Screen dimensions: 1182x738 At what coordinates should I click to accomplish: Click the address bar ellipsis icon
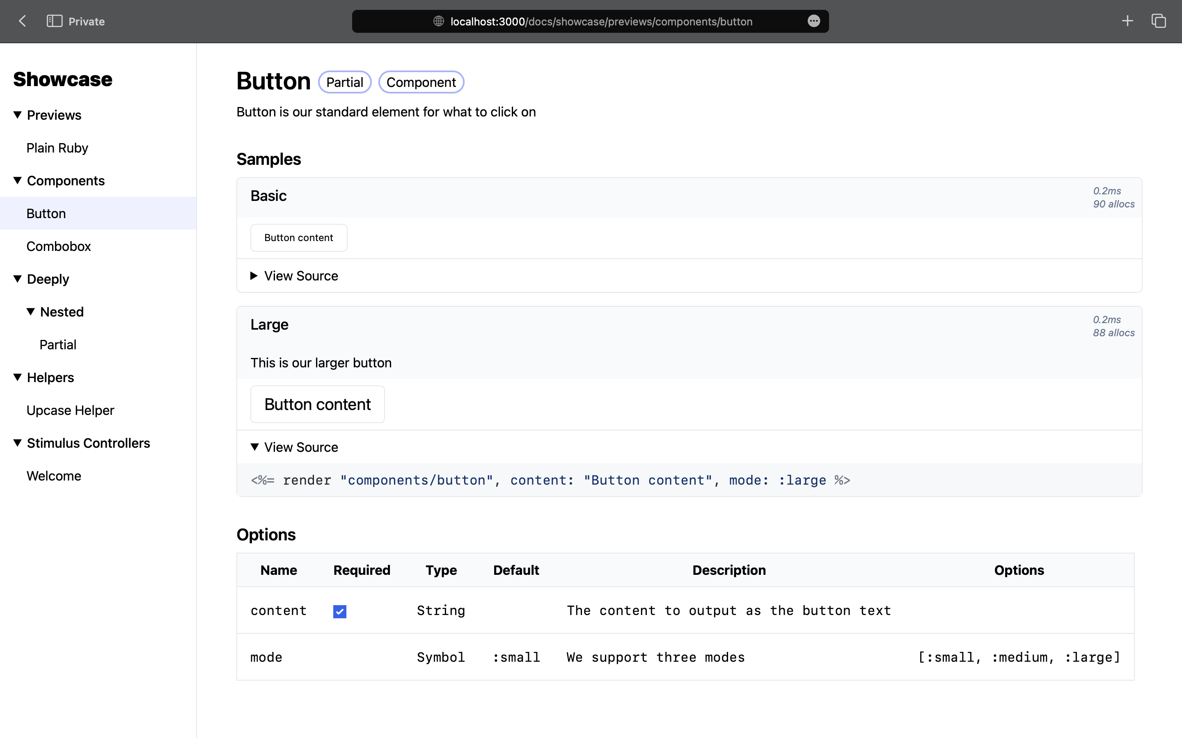pos(813,21)
